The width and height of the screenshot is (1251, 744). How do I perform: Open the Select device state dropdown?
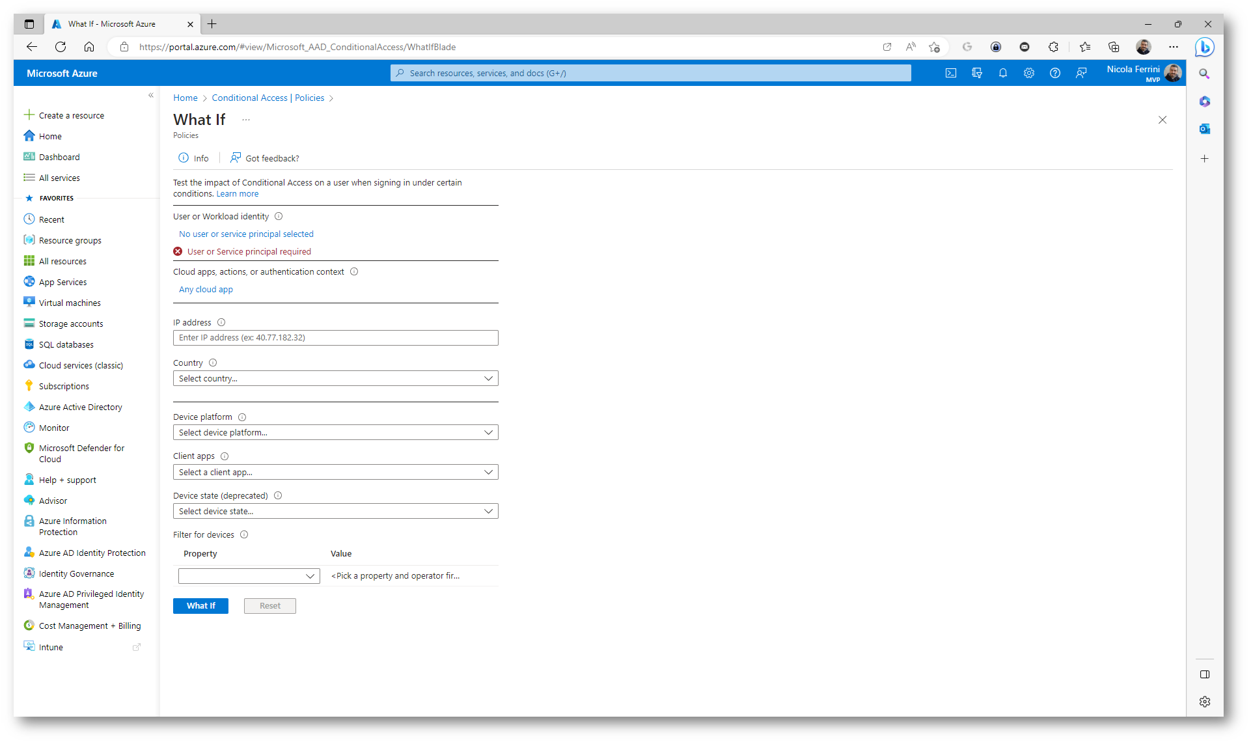point(336,511)
